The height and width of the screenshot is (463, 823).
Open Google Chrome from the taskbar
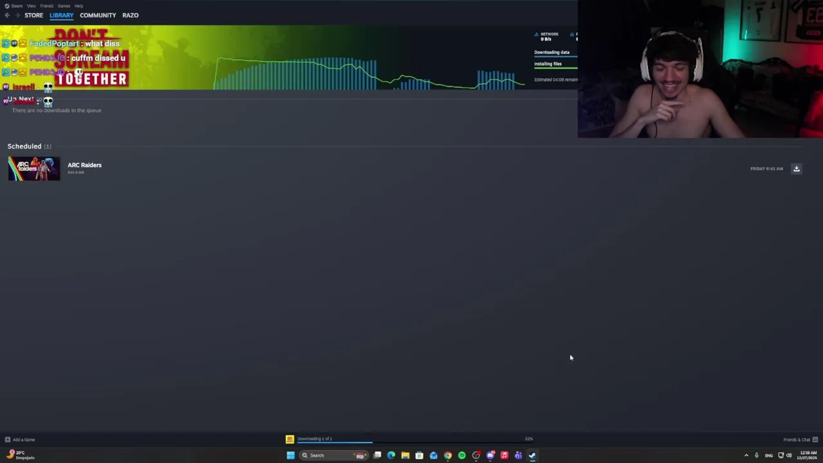[x=448, y=455]
